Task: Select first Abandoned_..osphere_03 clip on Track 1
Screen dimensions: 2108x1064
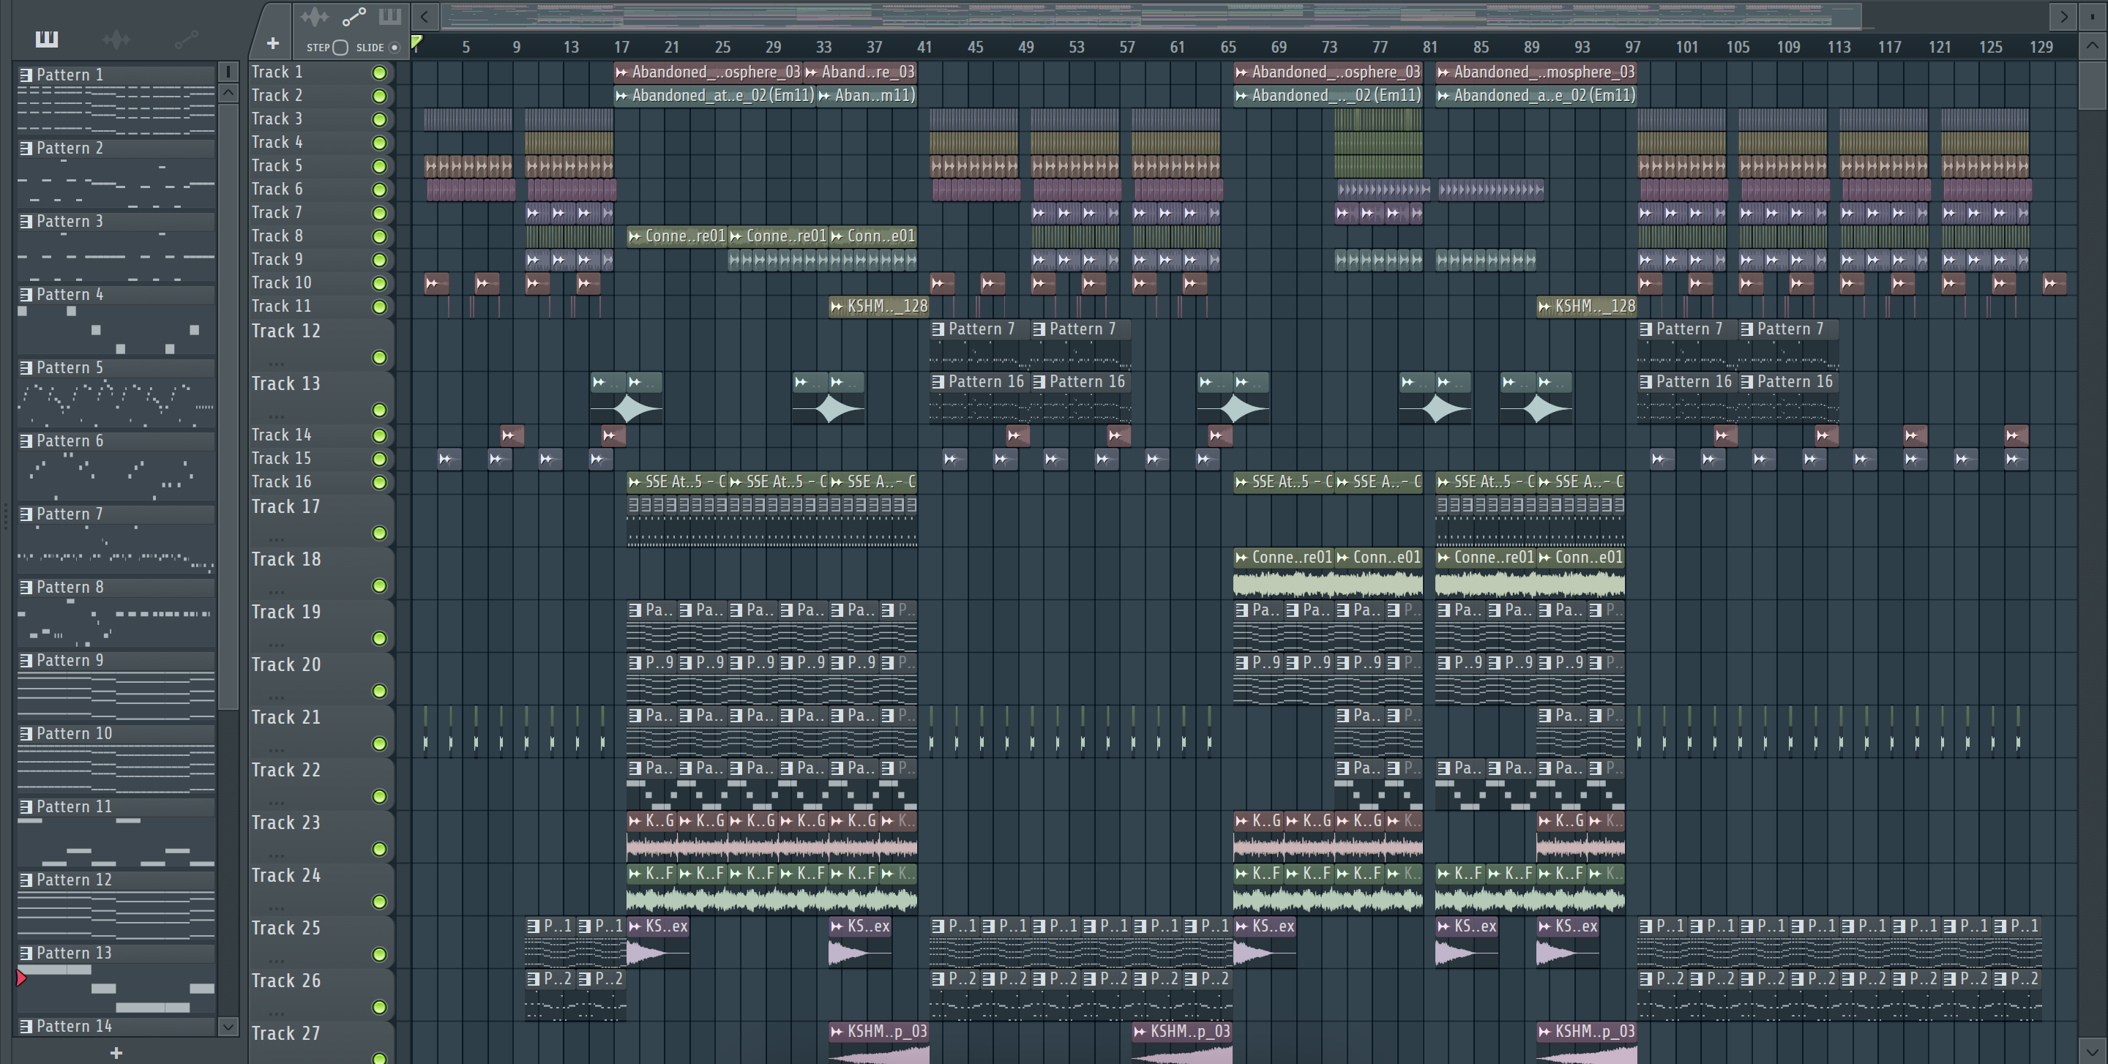Action: pos(708,72)
